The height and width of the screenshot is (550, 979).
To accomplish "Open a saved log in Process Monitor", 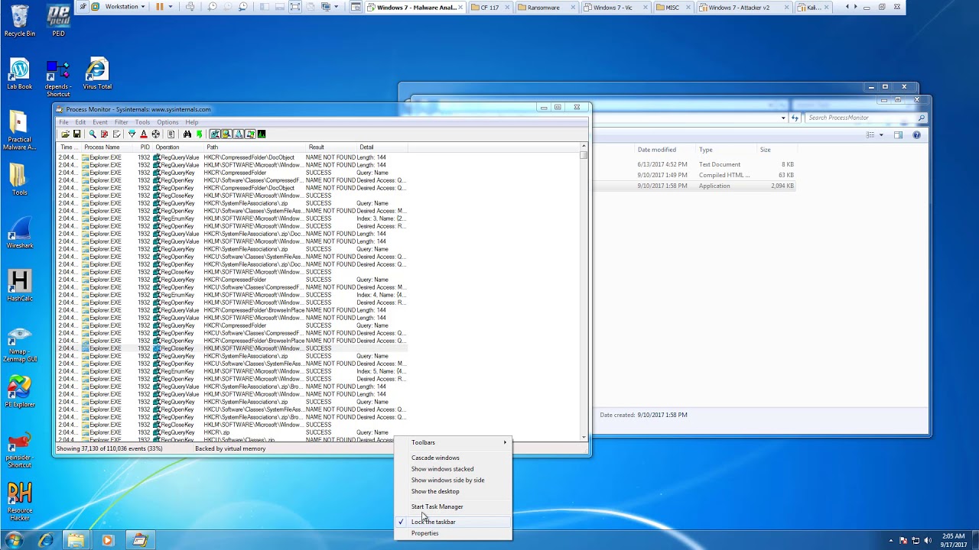I will (65, 134).
